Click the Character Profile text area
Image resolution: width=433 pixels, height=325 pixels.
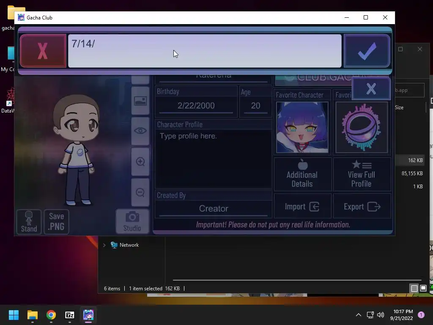click(214, 159)
